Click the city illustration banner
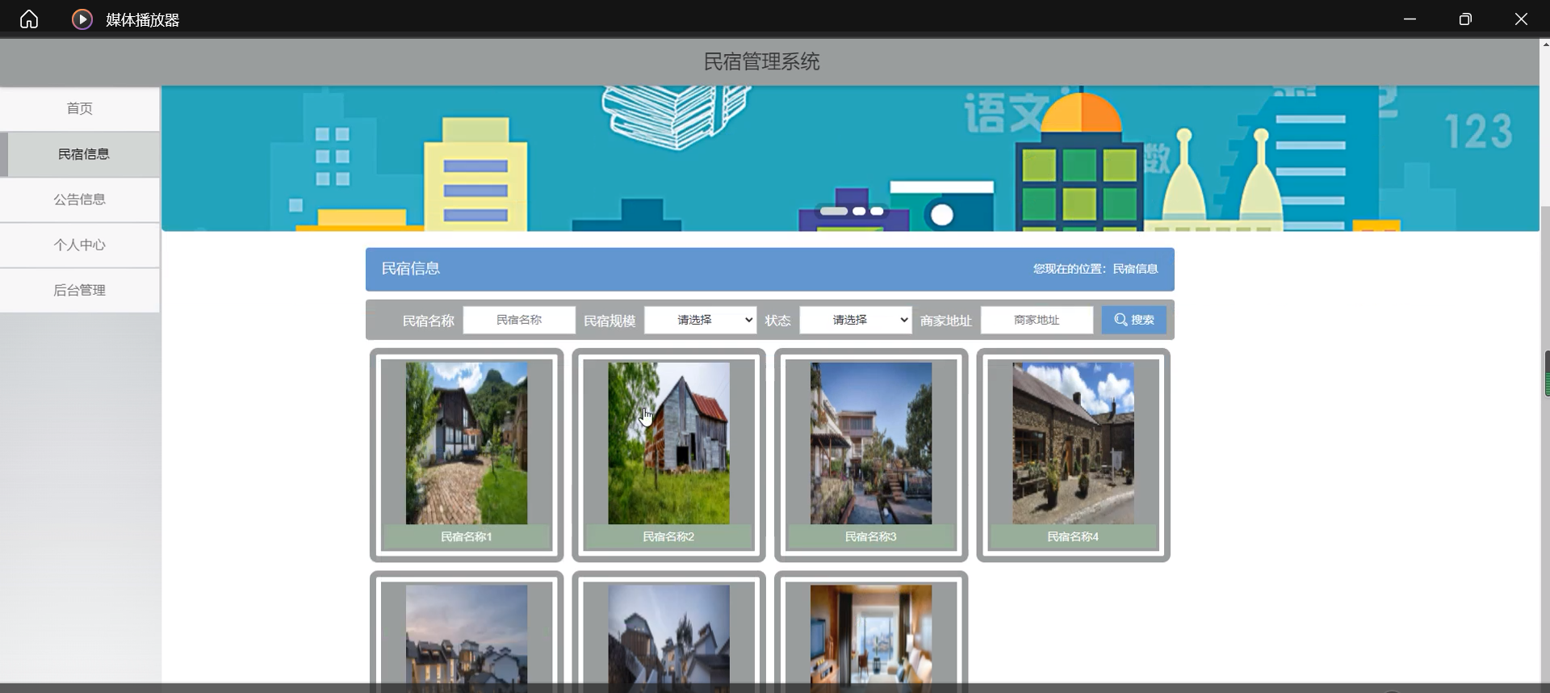The height and width of the screenshot is (693, 1550). tap(850, 159)
